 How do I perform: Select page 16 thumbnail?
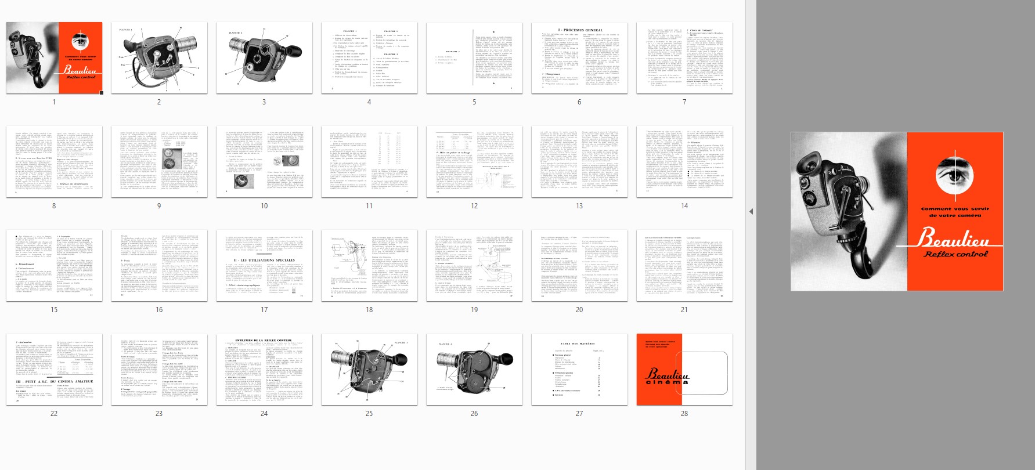point(159,266)
